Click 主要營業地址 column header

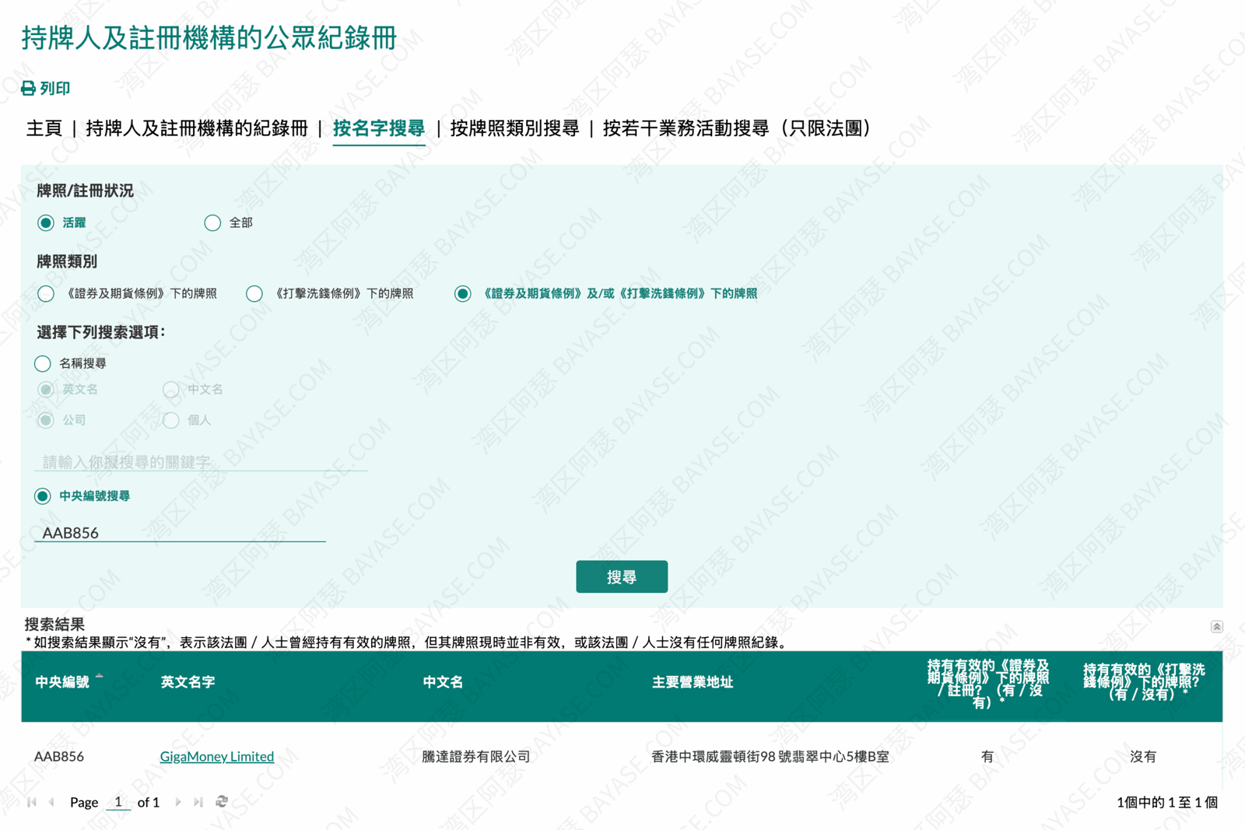pyautogui.click(x=693, y=682)
